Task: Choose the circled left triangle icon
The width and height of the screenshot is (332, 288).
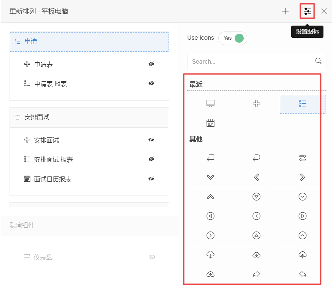Action: (x=210, y=216)
